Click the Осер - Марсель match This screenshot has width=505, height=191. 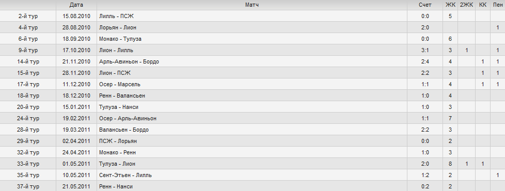tap(120, 84)
